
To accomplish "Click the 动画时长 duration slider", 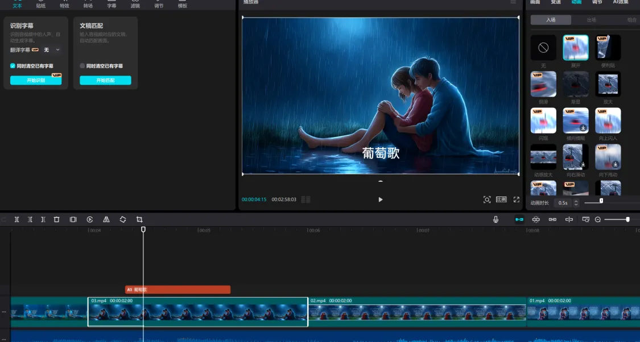I will click(x=601, y=201).
